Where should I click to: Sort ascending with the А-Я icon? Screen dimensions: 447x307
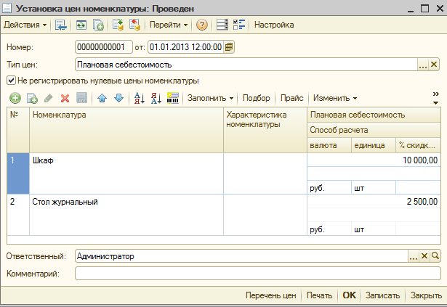[x=140, y=98]
